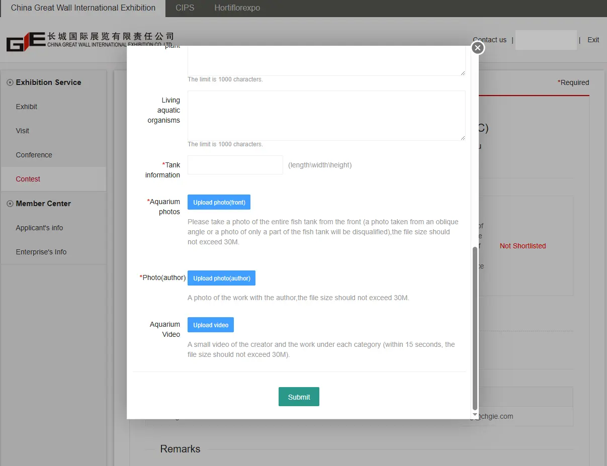
Task: Switch to the CIPS tab
Action: pyautogui.click(x=185, y=8)
